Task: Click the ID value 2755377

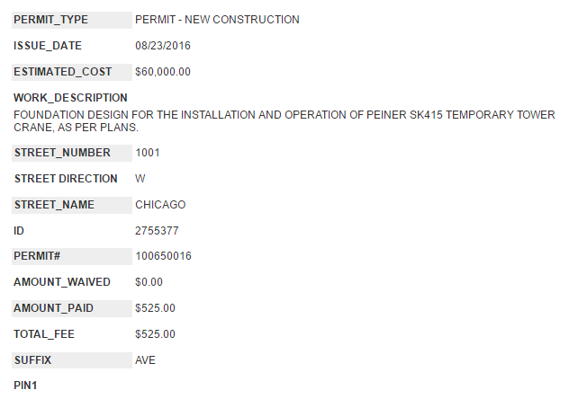Action: coord(157,231)
